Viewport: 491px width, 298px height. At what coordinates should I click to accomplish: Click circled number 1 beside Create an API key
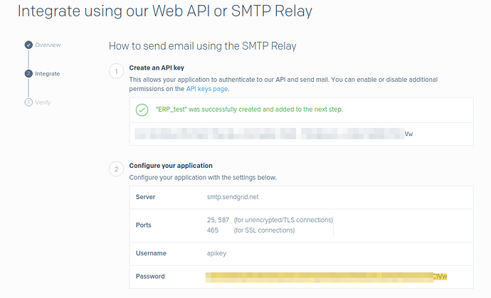(115, 71)
